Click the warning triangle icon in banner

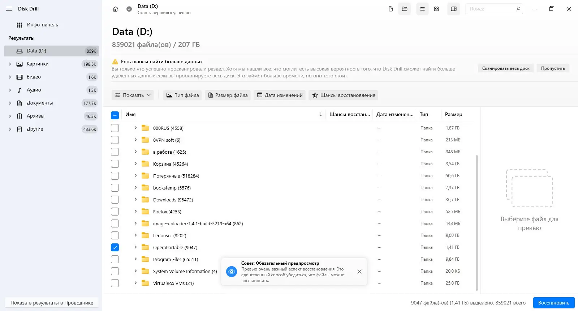click(x=115, y=61)
